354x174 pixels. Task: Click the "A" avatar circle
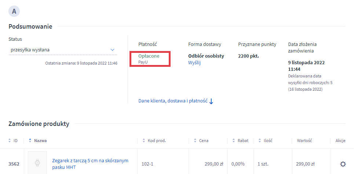click(14, 11)
